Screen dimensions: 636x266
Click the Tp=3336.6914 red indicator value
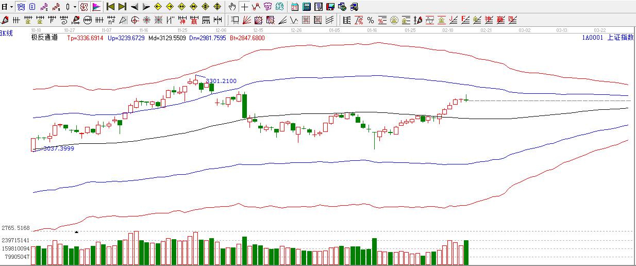click(x=86, y=38)
